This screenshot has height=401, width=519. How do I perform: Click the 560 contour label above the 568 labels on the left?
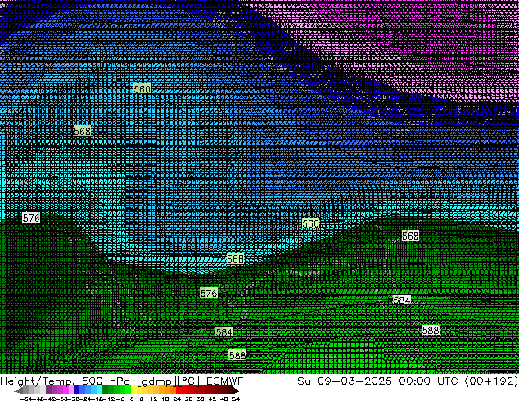tap(142, 88)
